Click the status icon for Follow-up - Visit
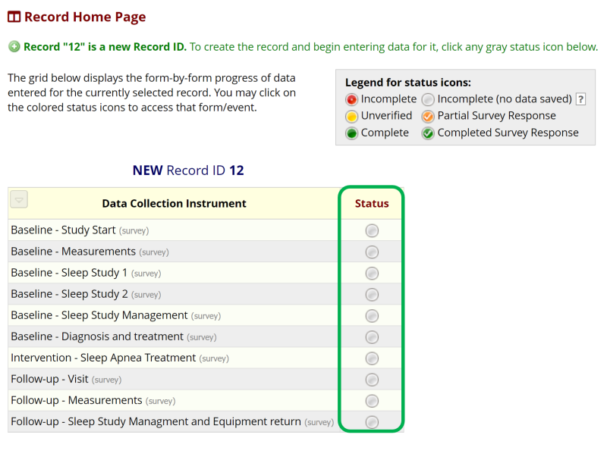The height and width of the screenshot is (463, 607). pos(372,379)
